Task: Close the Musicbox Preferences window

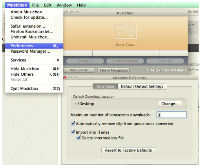Action: [x=65, y=78]
